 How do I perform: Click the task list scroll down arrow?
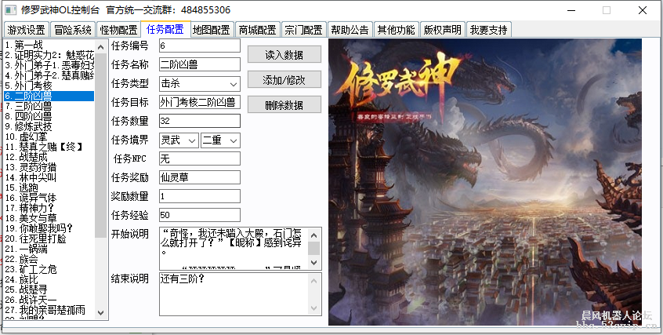pos(100,312)
